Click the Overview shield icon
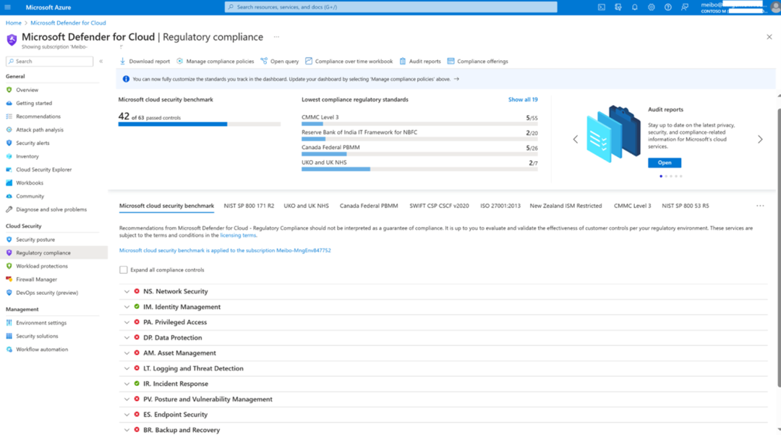Image resolution: width=781 pixels, height=435 pixels. pos(9,90)
